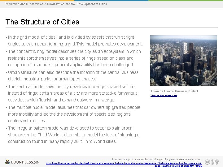
Task: Click the 'Population and Urbanization' breadcrumb text
Action: (x=24, y=4)
